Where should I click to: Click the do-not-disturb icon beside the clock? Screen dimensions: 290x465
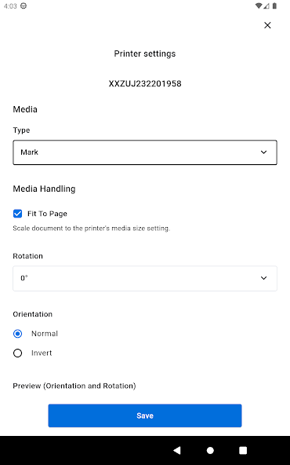click(x=24, y=6)
